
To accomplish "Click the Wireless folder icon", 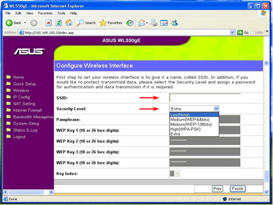I will tap(8, 90).
